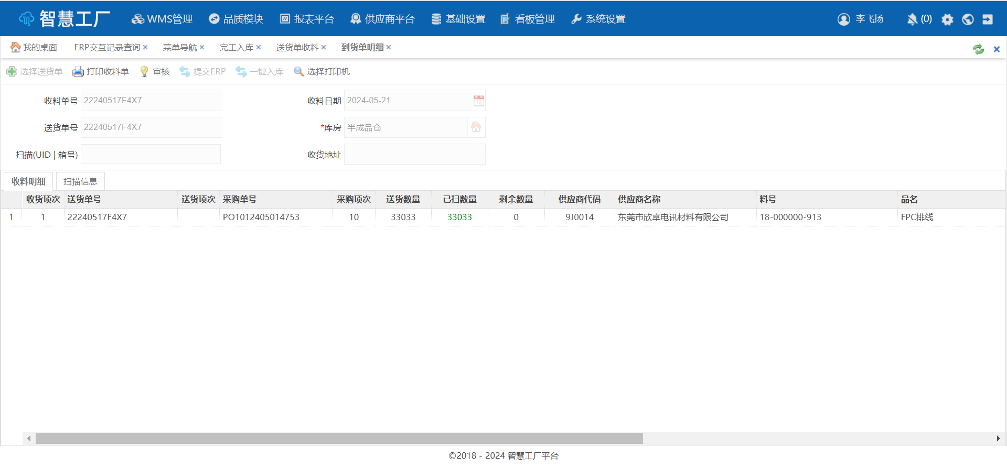Image resolution: width=1007 pixels, height=467 pixels.
Task: Click the 审核 lightbulb button
Action: click(155, 72)
